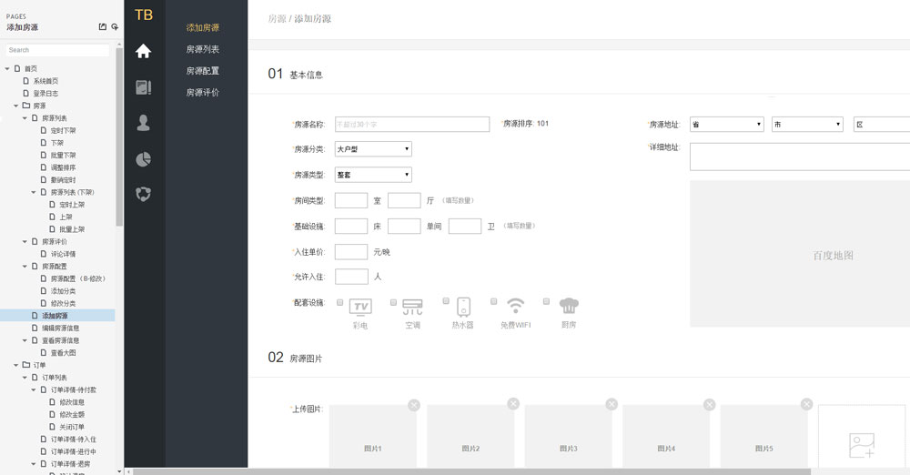Image resolution: width=910 pixels, height=475 pixels.
Task: Tick the 热水器 checkbox
Action: click(x=446, y=301)
